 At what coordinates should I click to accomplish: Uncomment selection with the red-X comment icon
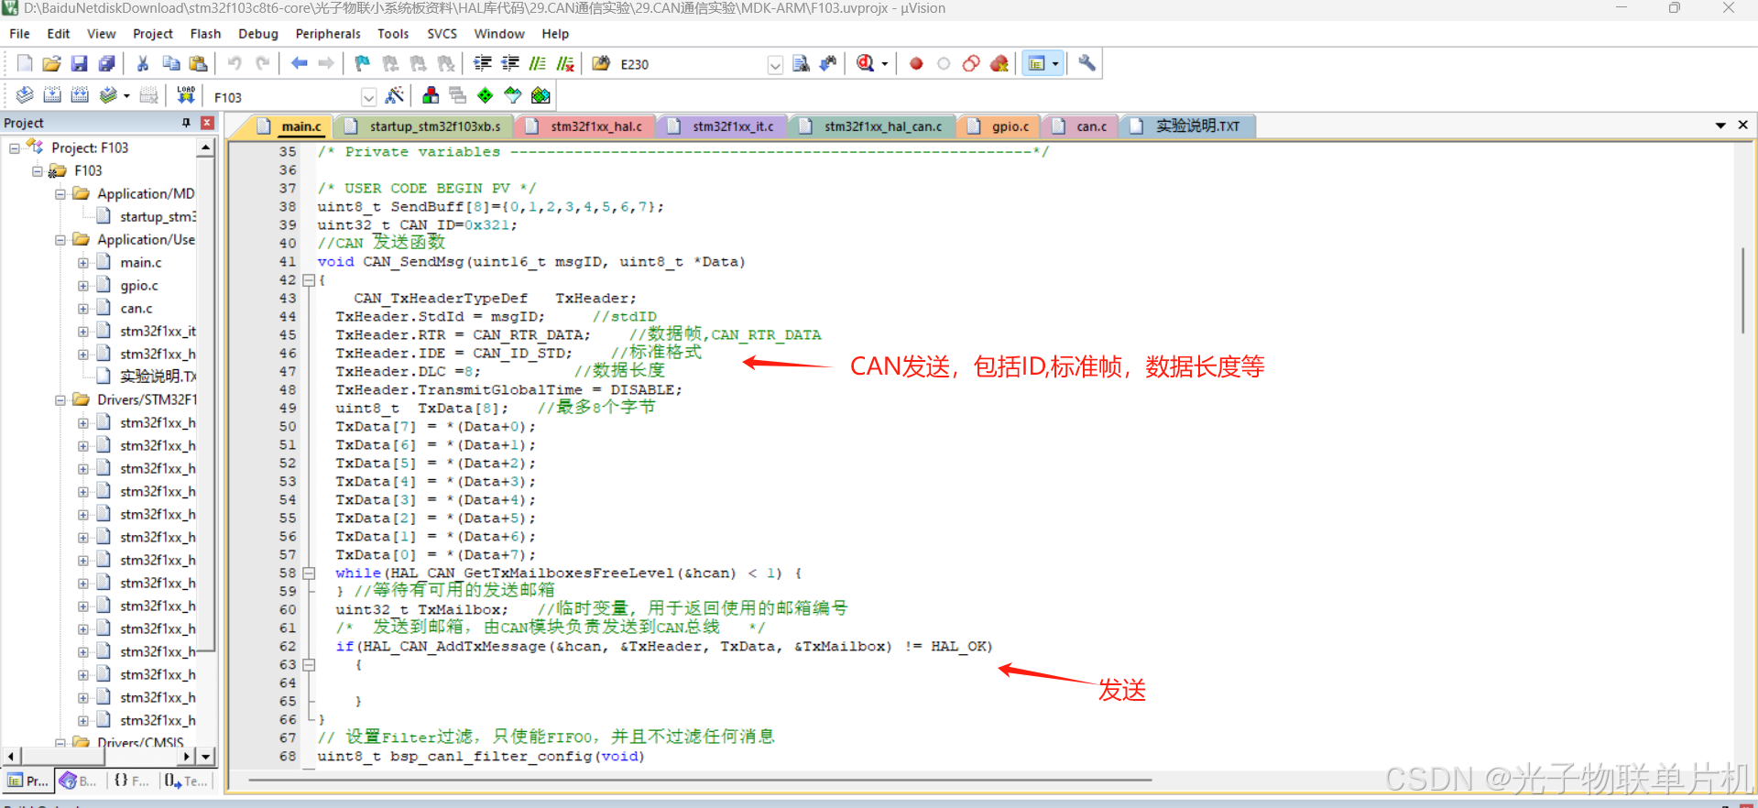click(x=565, y=63)
